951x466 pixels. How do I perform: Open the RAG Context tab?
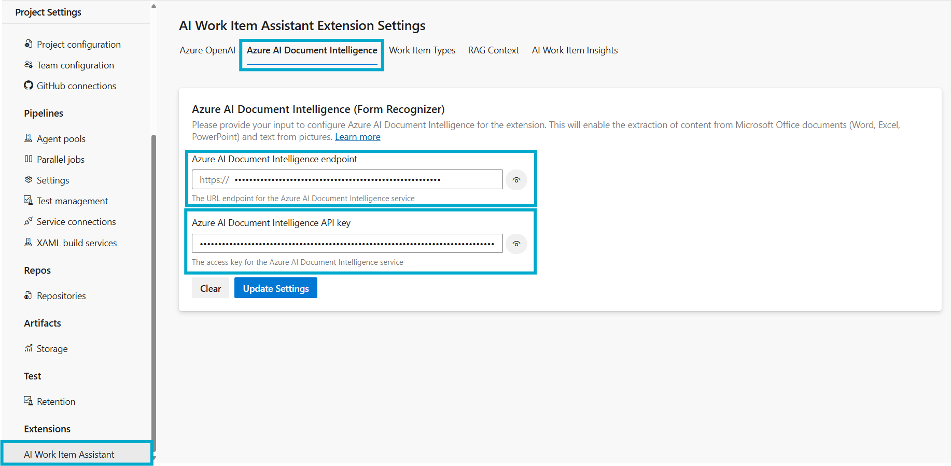(x=494, y=50)
